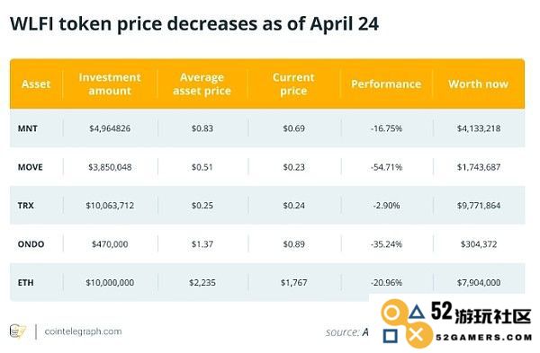
Task: Select the Investment amount column header
Action: [110, 84]
